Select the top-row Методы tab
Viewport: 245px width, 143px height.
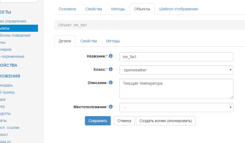118,9
